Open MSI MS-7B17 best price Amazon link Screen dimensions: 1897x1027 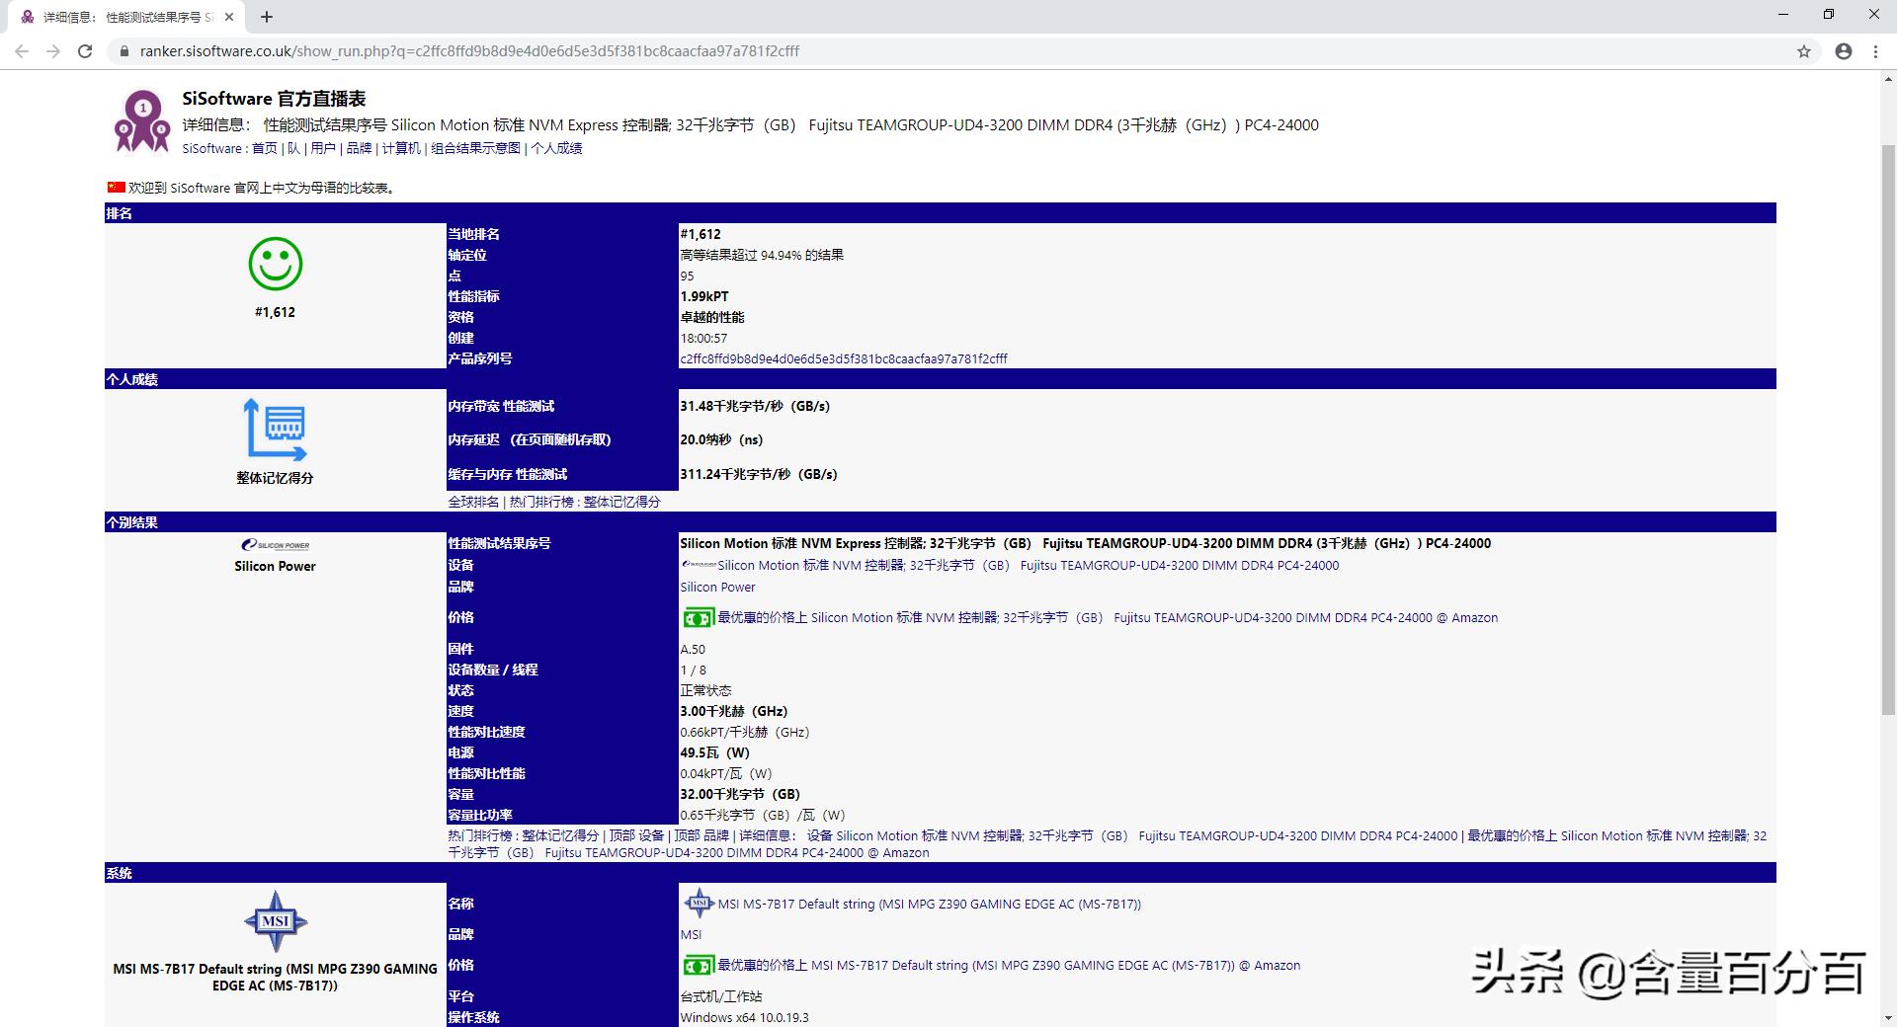point(1009,966)
